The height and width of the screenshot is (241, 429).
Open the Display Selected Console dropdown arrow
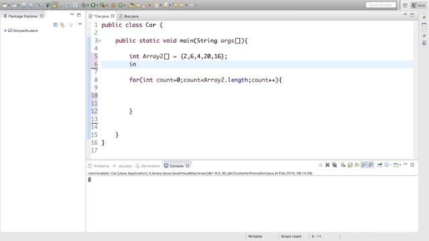(x=391, y=165)
